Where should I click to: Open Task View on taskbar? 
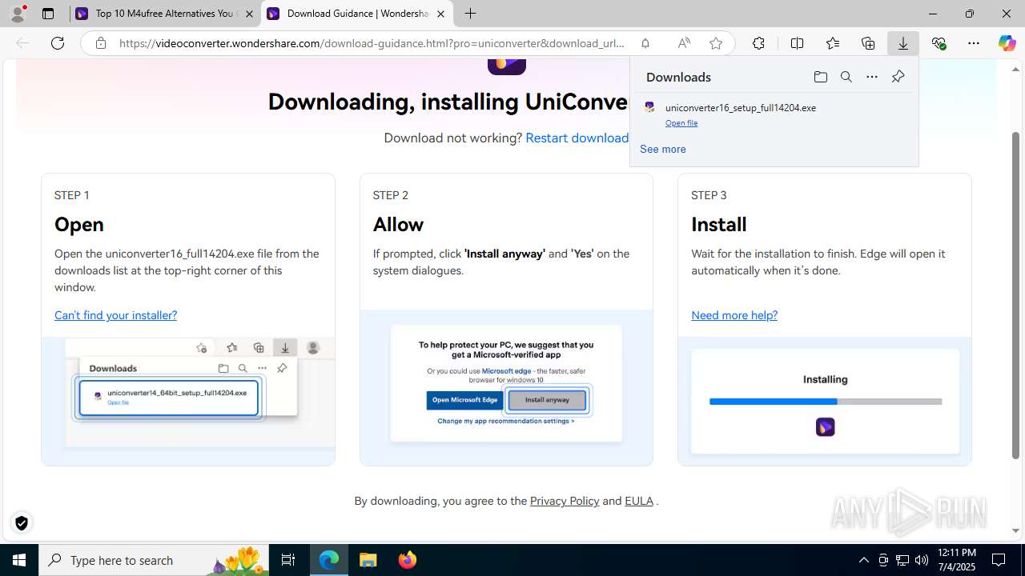pos(288,560)
